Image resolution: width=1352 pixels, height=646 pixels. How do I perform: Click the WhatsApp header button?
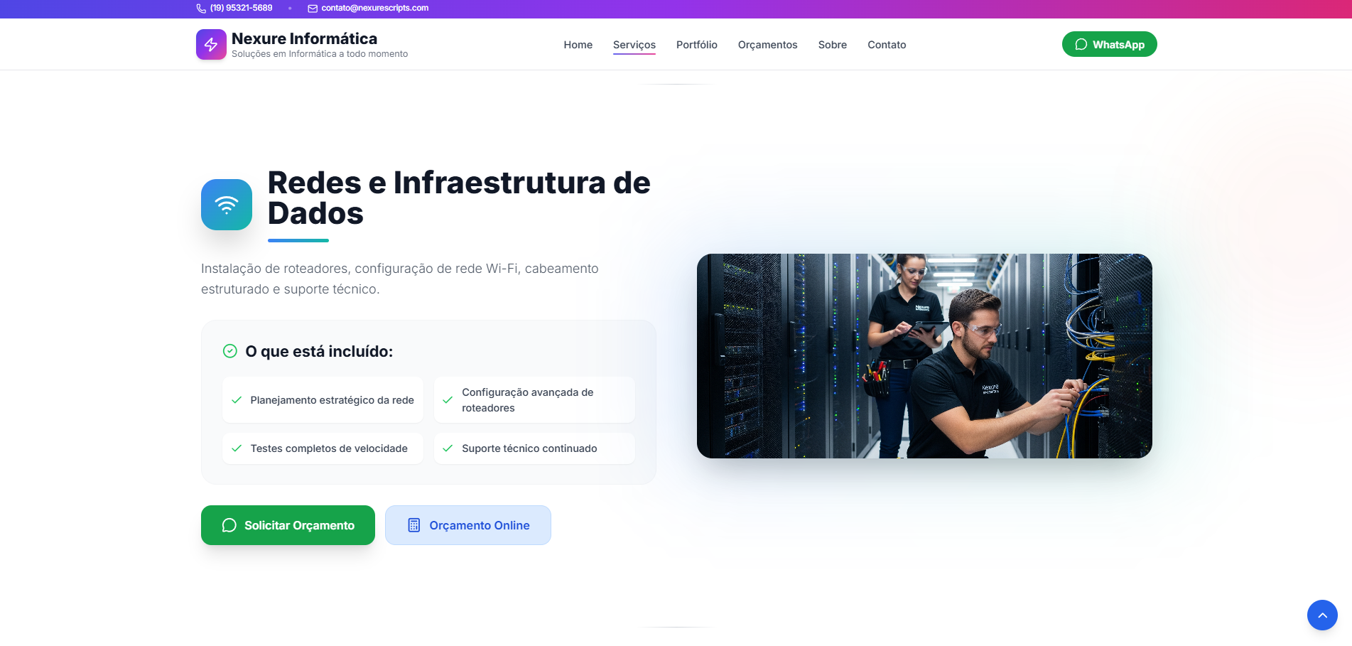click(x=1110, y=44)
